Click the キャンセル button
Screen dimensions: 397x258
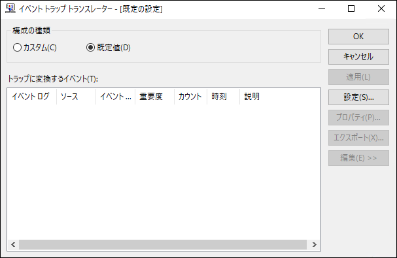(358, 57)
